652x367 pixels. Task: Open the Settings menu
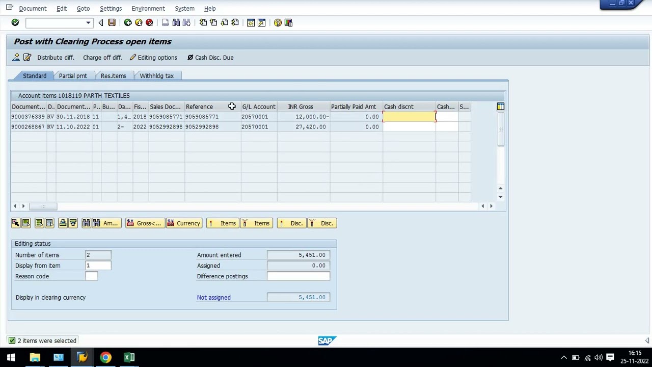111,9
